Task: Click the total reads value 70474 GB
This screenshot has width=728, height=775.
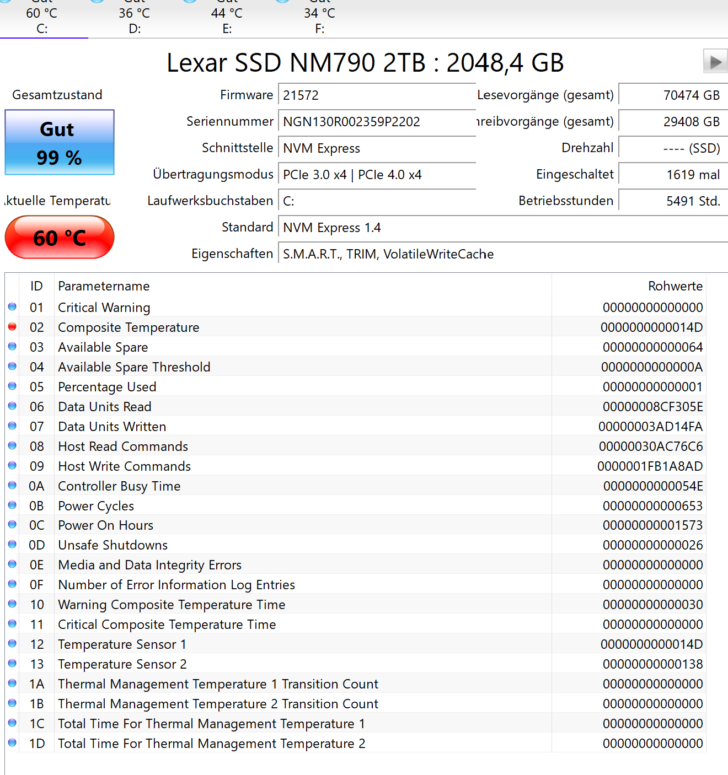Action: (x=673, y=95)
